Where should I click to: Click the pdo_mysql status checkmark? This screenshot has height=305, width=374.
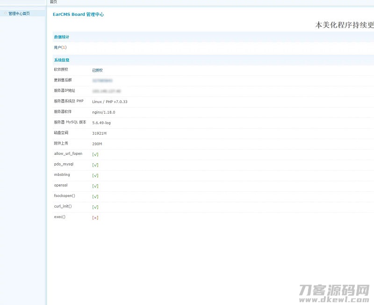pyautogui.click(x=95, y=165)
